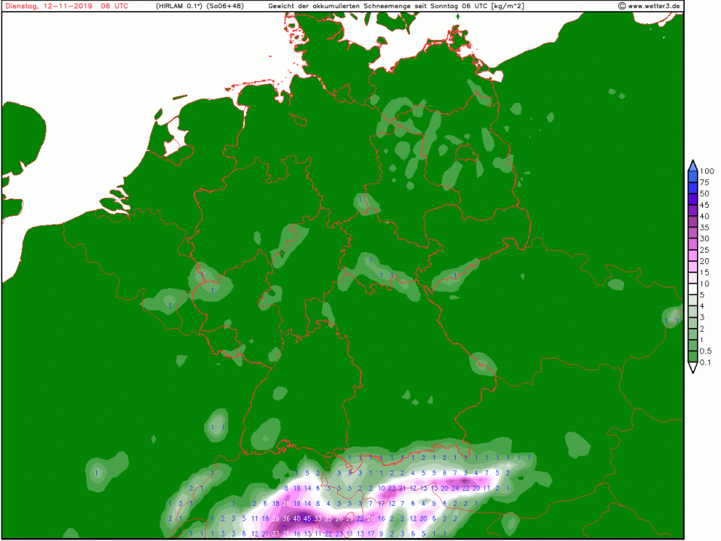This screenshot has width=721, height=541.
Task: Select the pink 20–25 legend color swatch
Action: point(692,255)
